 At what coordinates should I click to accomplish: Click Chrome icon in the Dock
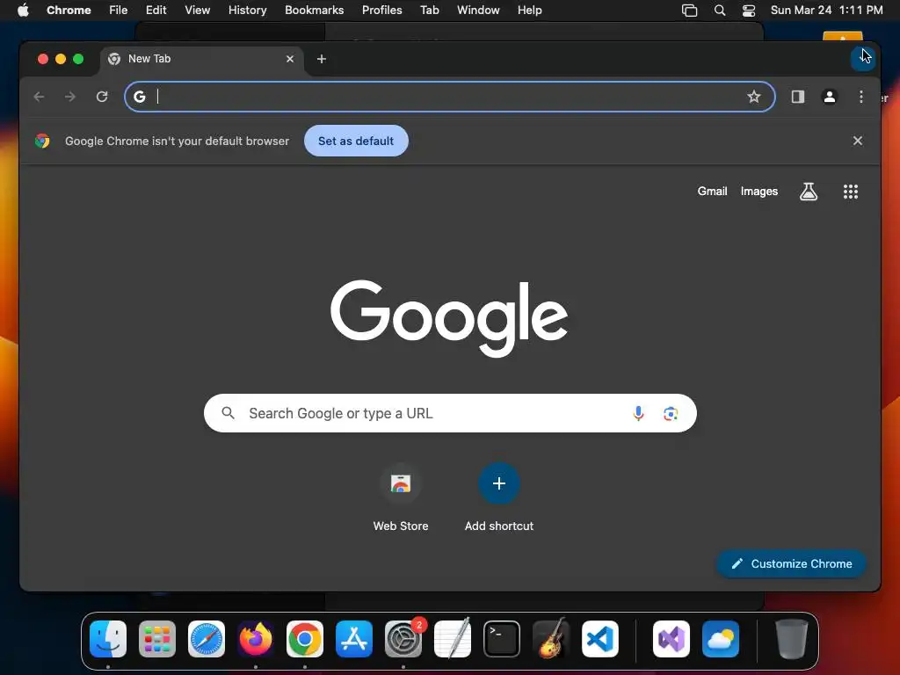point(305,639)
